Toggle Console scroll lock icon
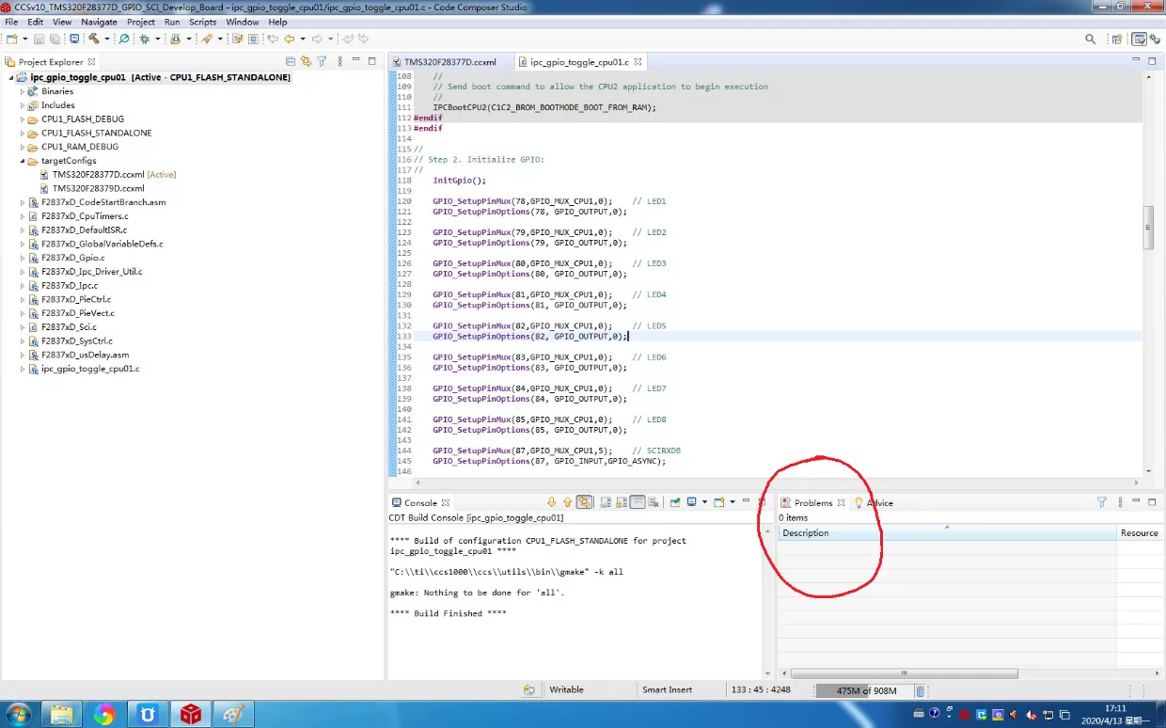The height and width of the screenshot is (728, 1166). [x=622, y=502]
